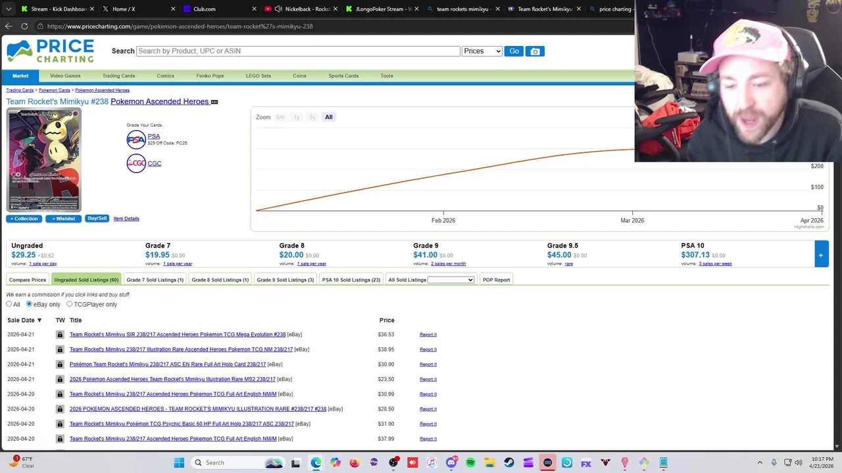Screen dimensions: 842x473
Task: Set chart zoom to All
Action: coord(329,117)
